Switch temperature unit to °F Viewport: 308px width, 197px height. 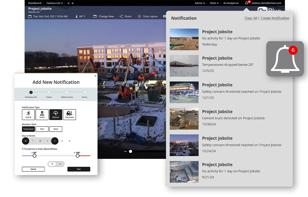pyautogui.click(x=52, y=164)
